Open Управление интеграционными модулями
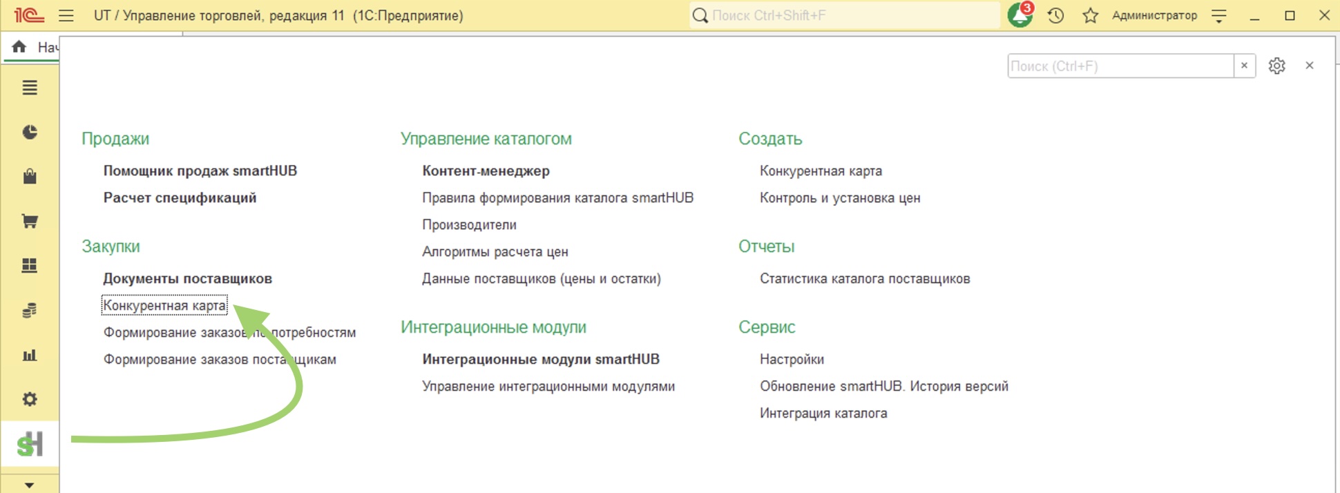The height and width of the screenshot is (493, 1340). coord(548,386)
